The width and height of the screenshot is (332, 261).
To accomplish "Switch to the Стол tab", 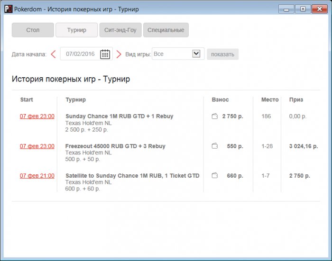I will pos(33,30).
